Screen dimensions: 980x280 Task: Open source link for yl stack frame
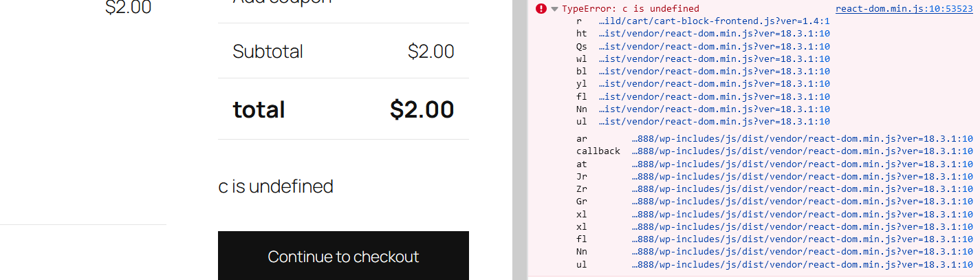click(714, 84)
